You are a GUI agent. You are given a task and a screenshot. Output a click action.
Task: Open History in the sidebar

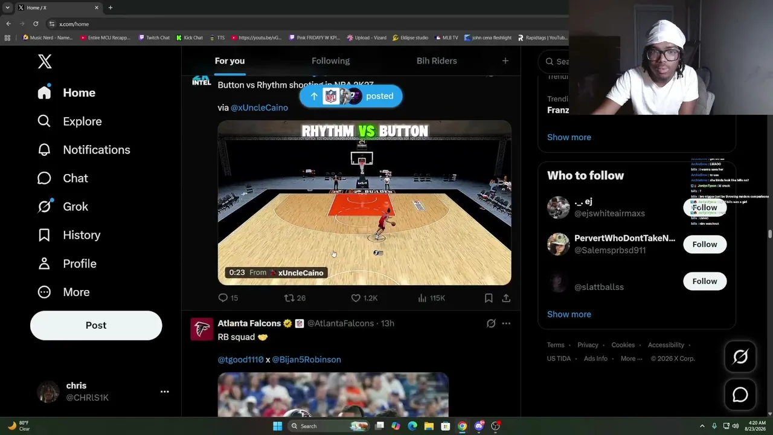pyautogui.click(x=69, y=235)
